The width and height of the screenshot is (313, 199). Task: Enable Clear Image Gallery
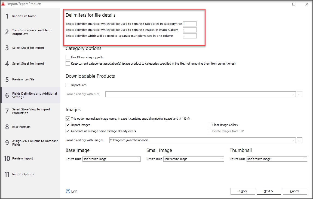click(209, 125)
